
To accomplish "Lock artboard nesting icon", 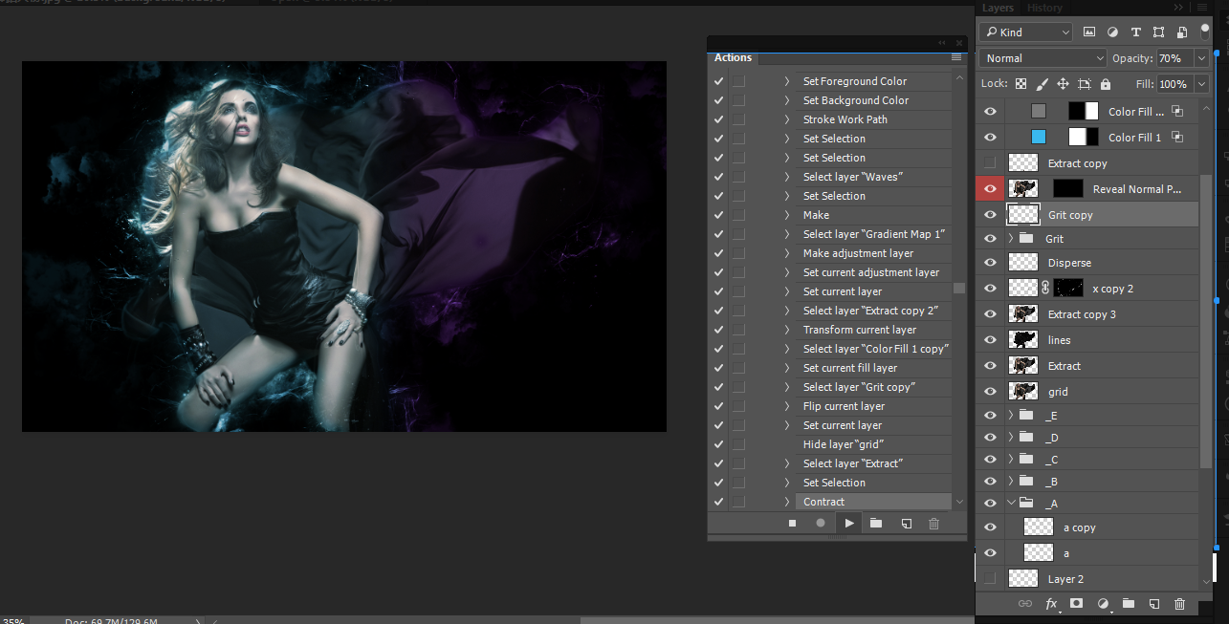I will pyautogui.click(x=1085, y=84).
